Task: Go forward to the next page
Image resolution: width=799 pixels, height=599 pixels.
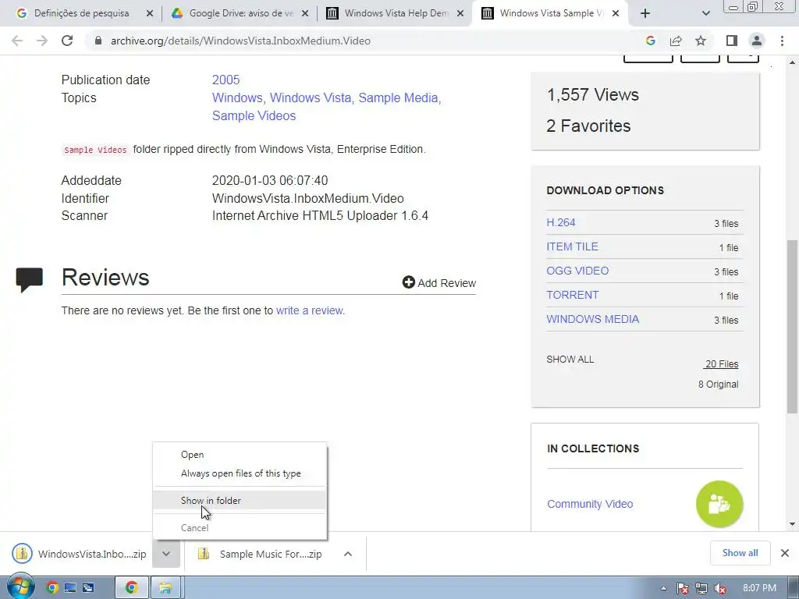Action: click(42, 41)
